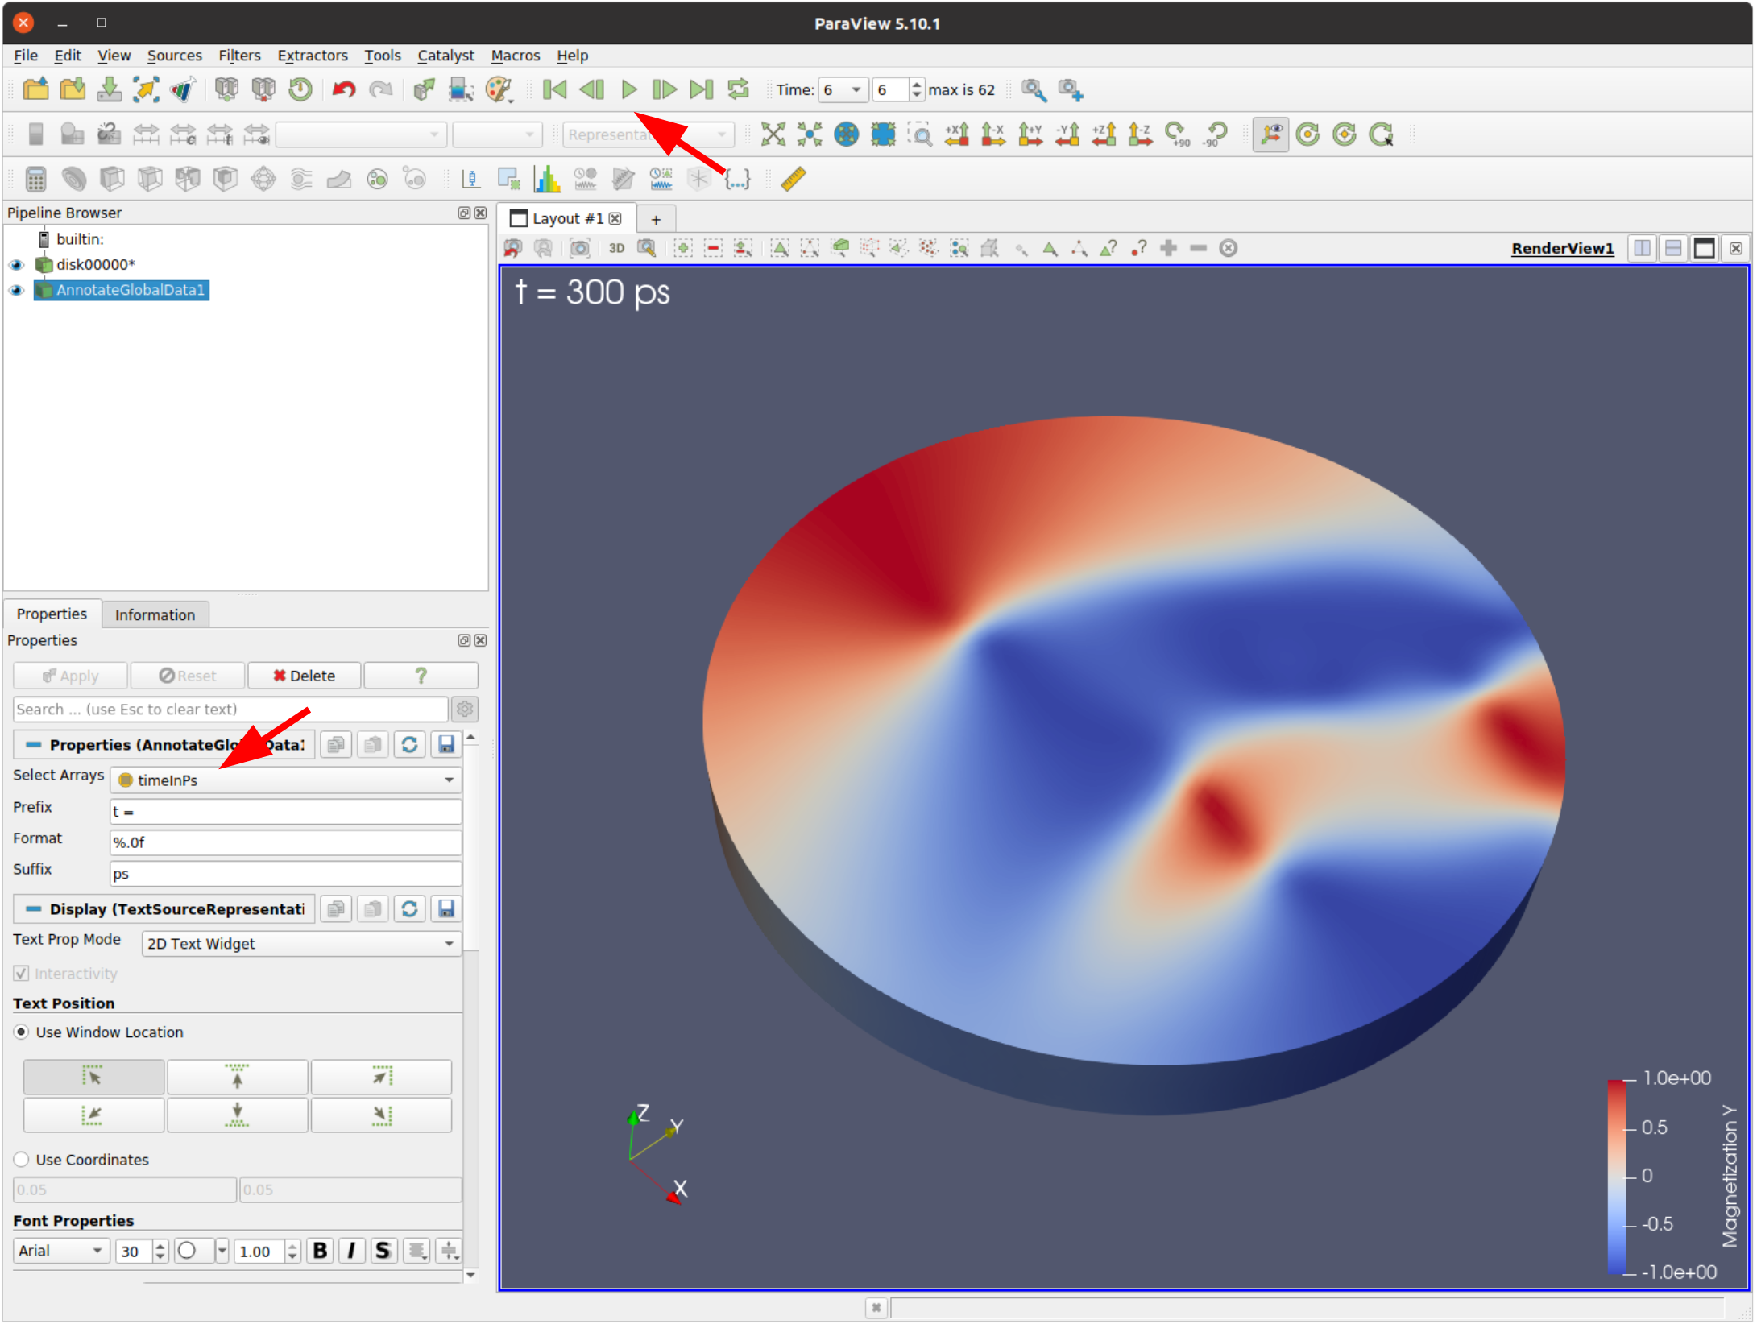This screenshot has height=1324, width=1757.
Task: Open the Time value dropdown
Action: [x=843, y=89]
